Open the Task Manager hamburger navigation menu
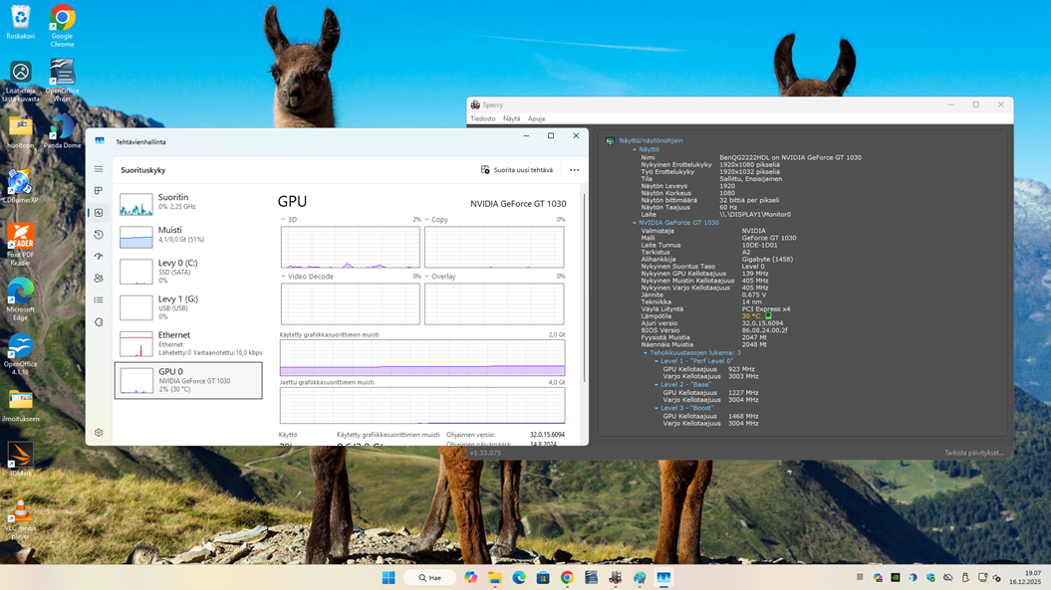This screenshot has width=1051, height=590. tap(99, 170)
